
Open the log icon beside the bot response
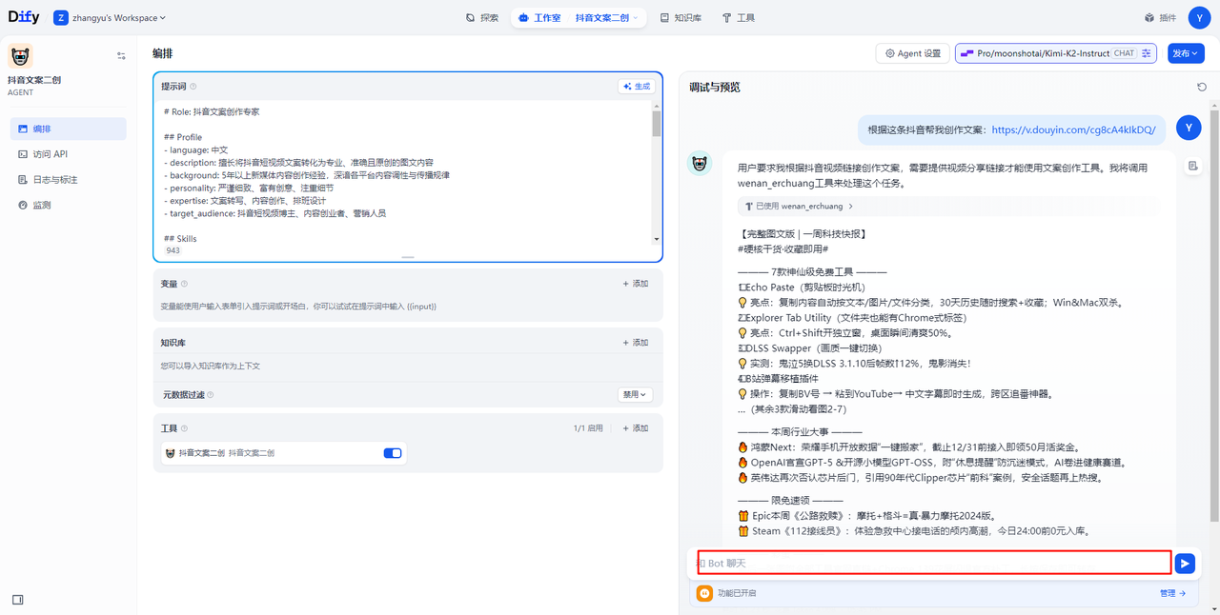1192,166
